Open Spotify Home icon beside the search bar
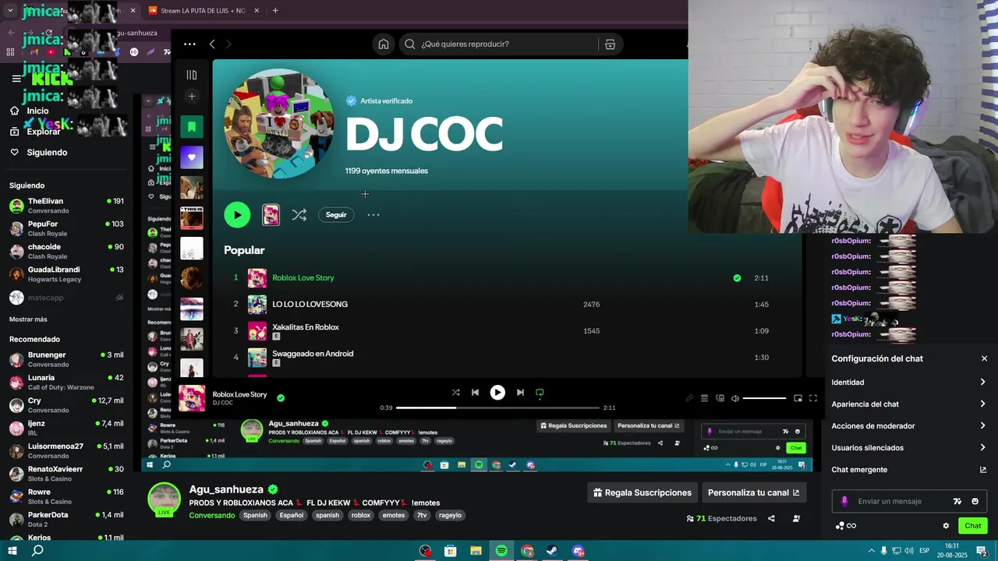Screen dimensions: 998x561 384,44
